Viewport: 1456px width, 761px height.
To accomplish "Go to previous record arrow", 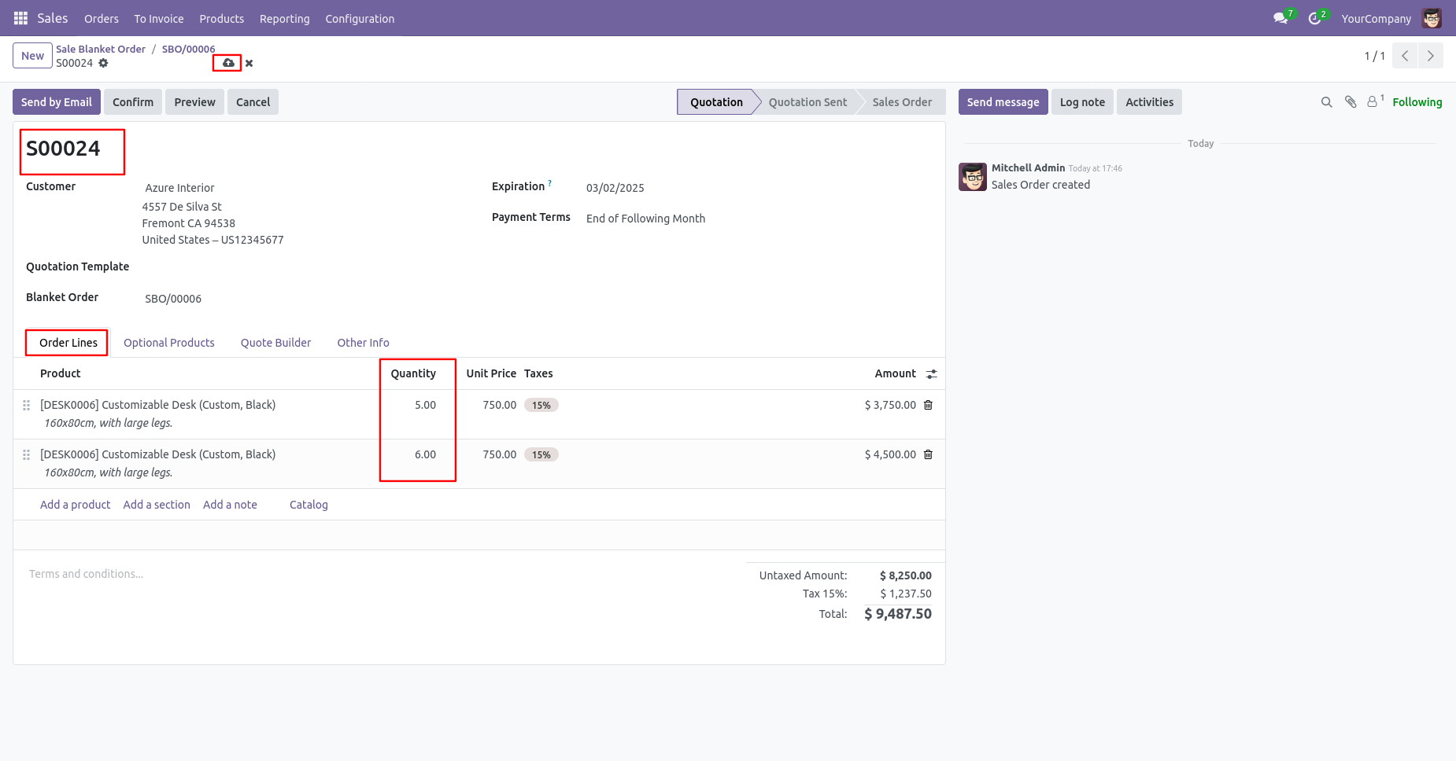I will [x=1405, y=56].
